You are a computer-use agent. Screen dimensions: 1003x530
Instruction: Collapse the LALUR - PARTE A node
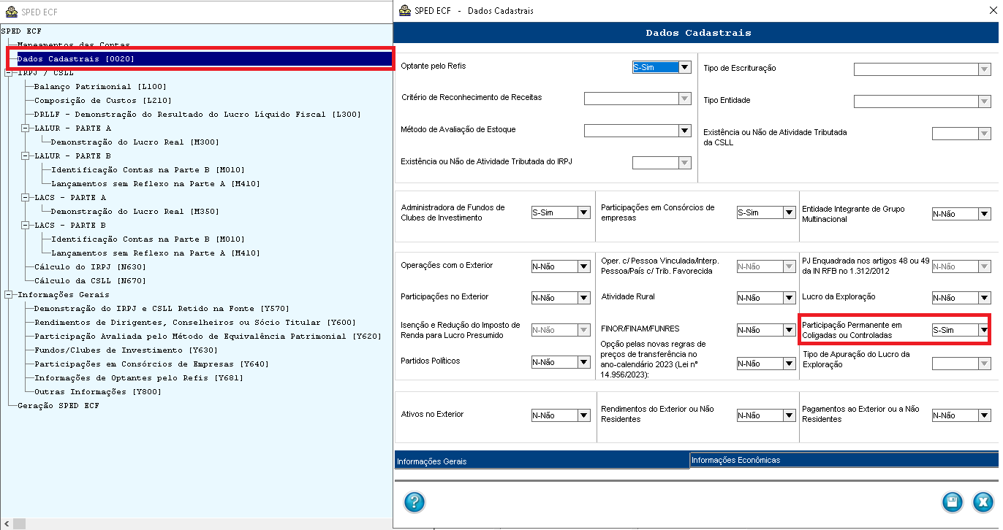24,128
